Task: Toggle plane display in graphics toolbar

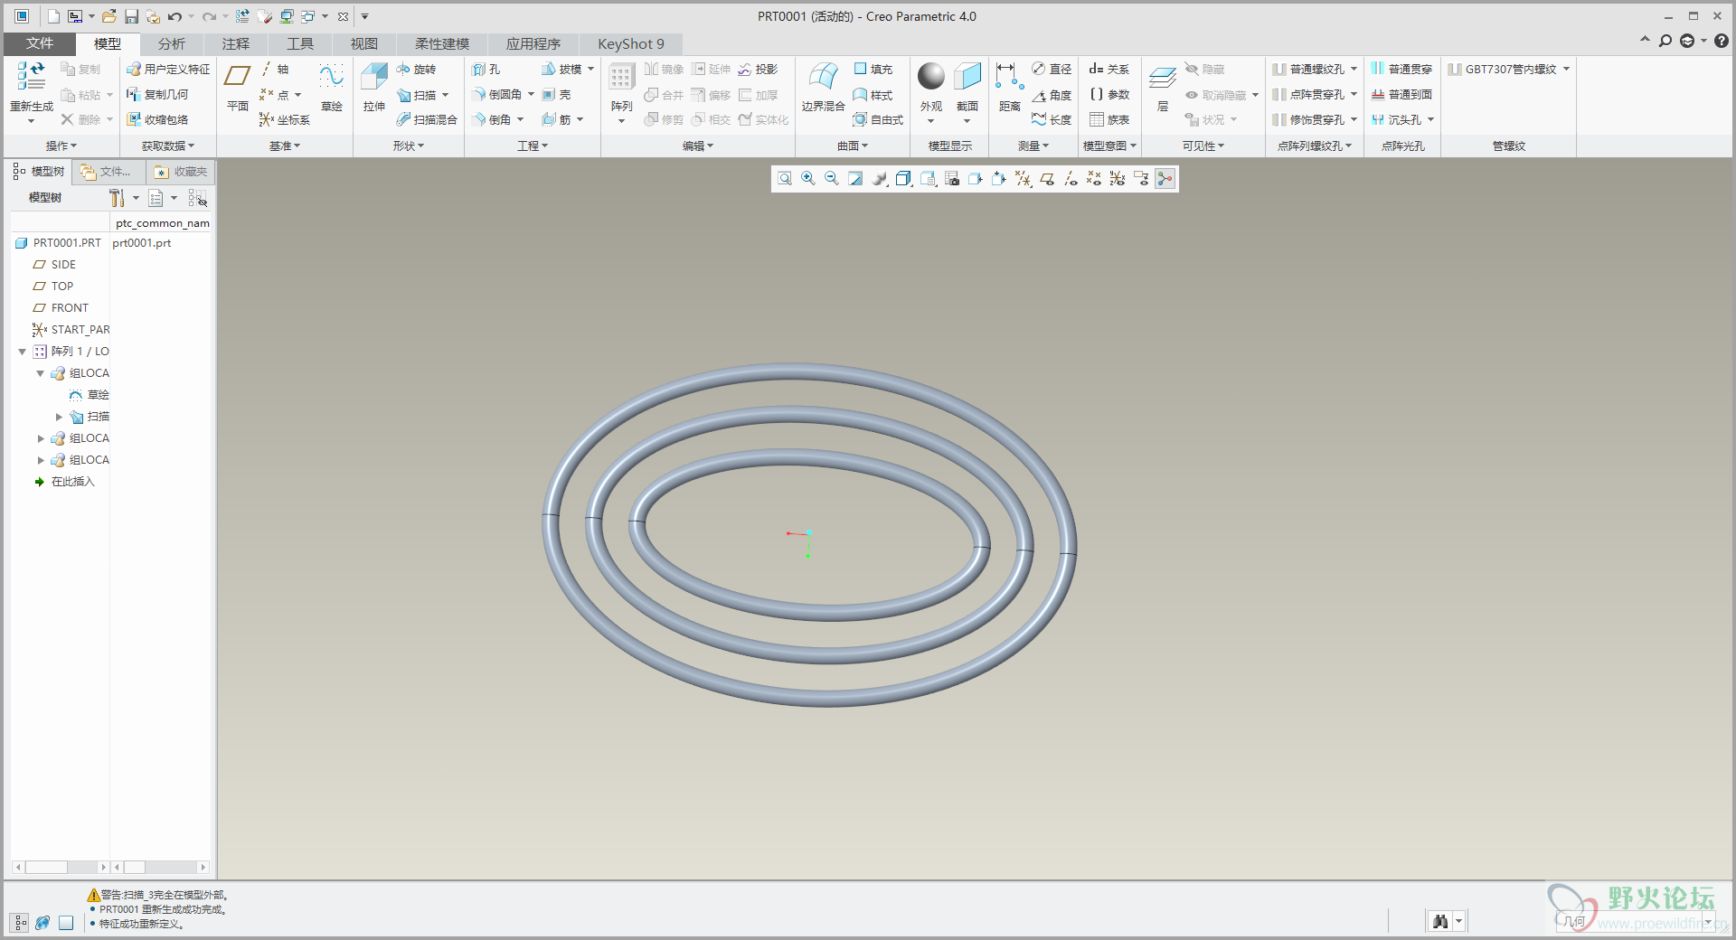Action: [x=1047, y=179]
